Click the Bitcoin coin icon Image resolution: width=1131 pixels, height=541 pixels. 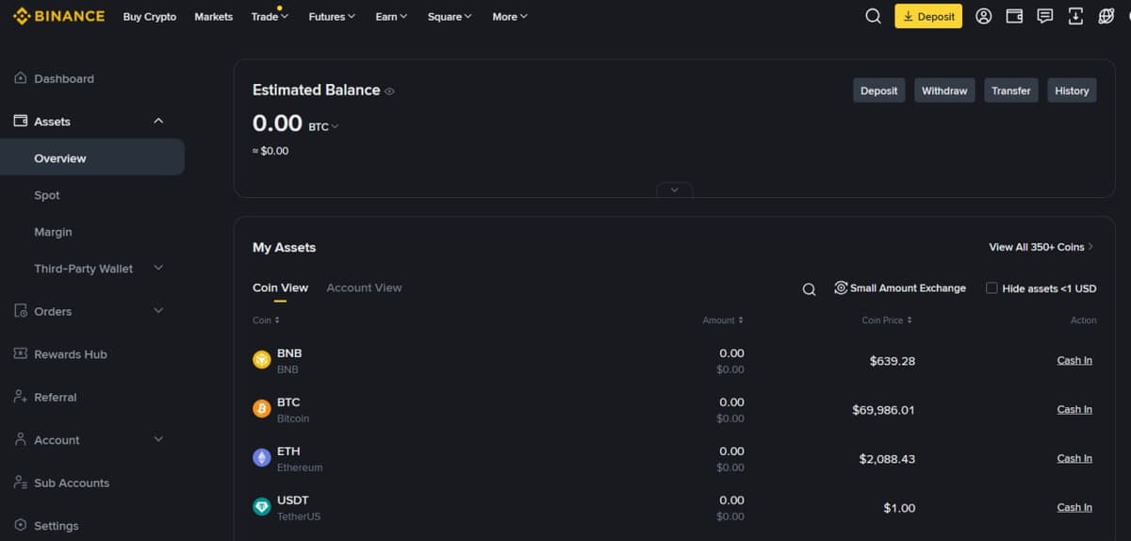pos(262,409)
